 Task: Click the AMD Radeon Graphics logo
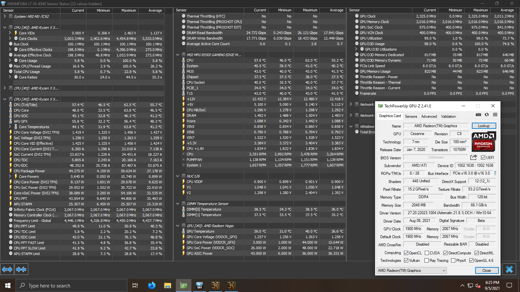pyautogui.click(x=484, y=141)
